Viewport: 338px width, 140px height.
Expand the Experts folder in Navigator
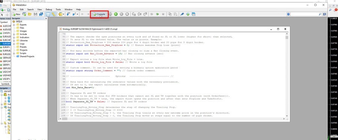pos(14,25)
